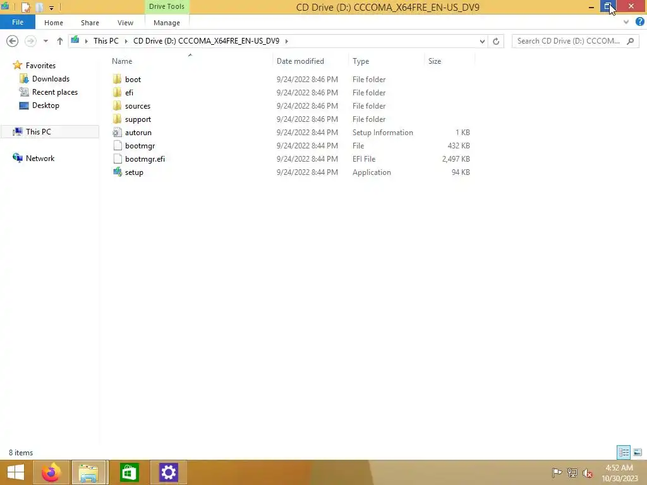The width and height of the screenshot is (647, 485).
Task: Click 'Setup Information' type of autorun
Action: pos(382,133)
